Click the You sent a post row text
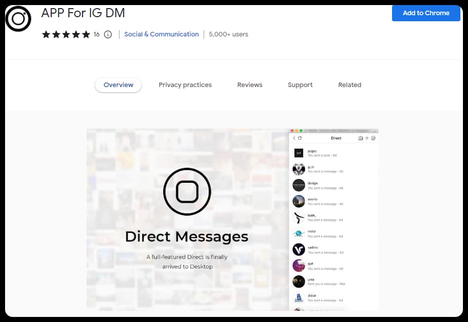Screen dimensions: 468x322 point(322,155)
